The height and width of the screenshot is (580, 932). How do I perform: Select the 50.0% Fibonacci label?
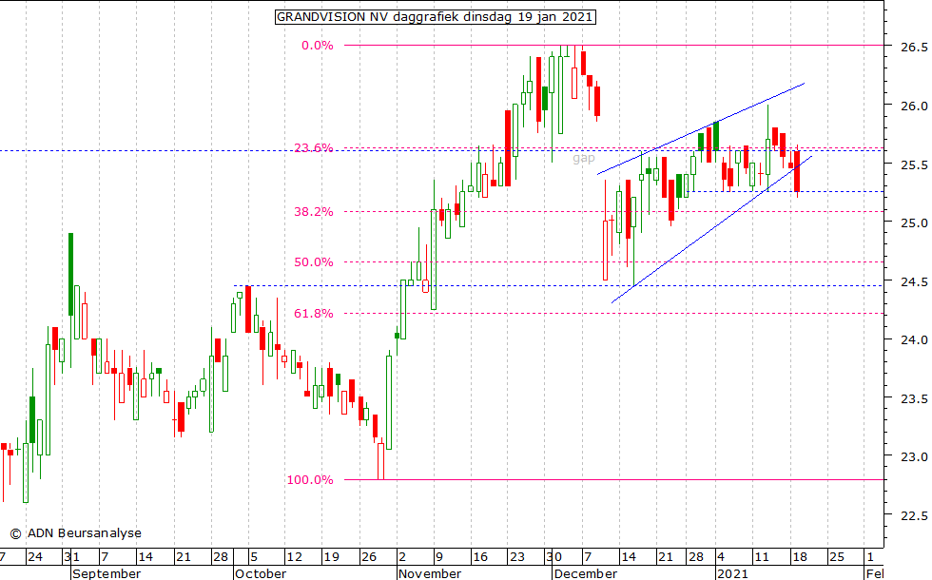313,262
